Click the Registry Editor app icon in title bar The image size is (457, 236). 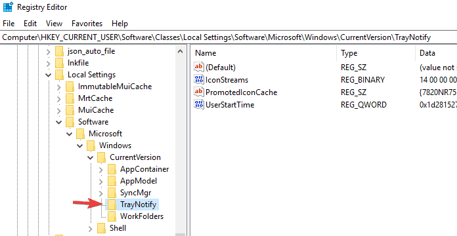coord(8,7)
